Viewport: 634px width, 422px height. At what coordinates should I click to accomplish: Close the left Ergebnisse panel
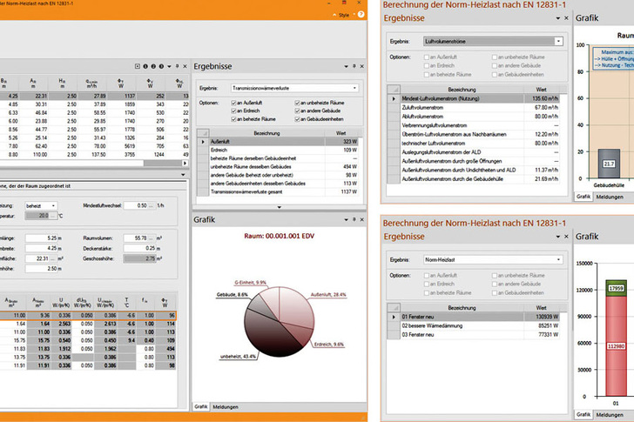[x=361, y=66]
